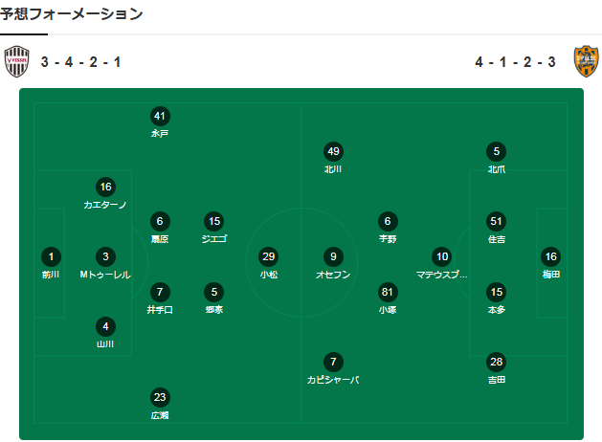The image size is (602, 442).
Task: Select player number 49 北川
Action: point(333,151)
